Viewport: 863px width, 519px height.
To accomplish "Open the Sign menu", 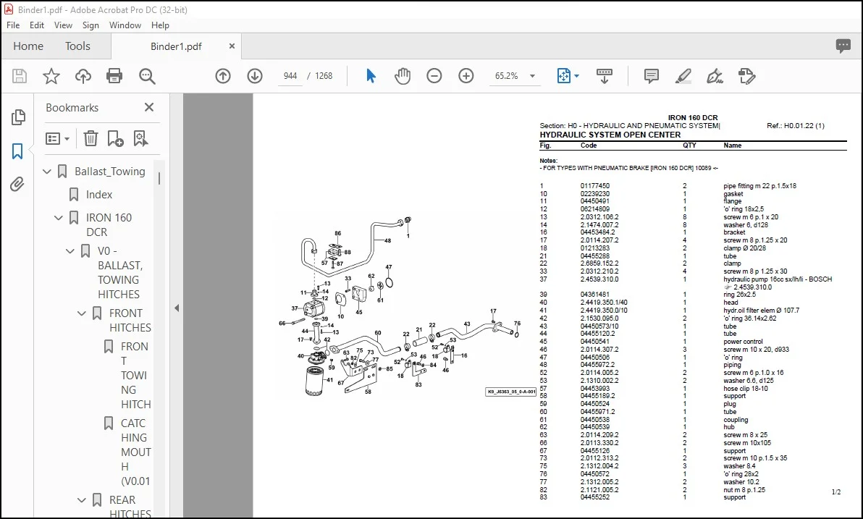I will (90, 25).
